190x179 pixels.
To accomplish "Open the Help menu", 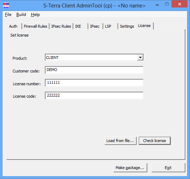I will (x=35, y=15).
